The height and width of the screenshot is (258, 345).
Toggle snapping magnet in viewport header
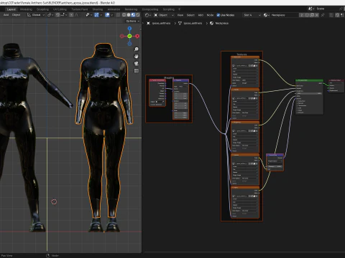tap(57, 15)
